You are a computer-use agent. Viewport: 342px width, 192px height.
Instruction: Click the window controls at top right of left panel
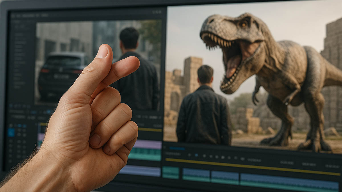[x=157, y=12]
